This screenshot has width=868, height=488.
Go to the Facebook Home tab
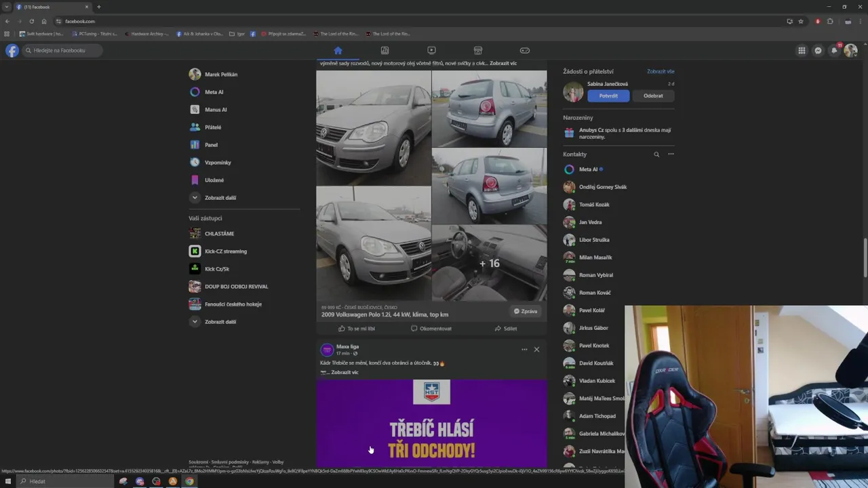tap(338, 50)
